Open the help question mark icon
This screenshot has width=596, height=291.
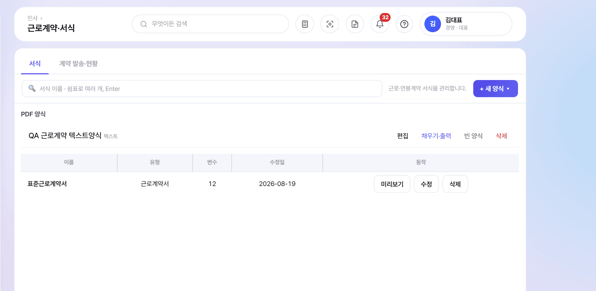coord(404,24)
